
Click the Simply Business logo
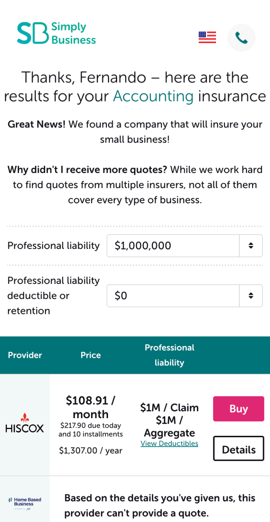(x=56, y=34)
